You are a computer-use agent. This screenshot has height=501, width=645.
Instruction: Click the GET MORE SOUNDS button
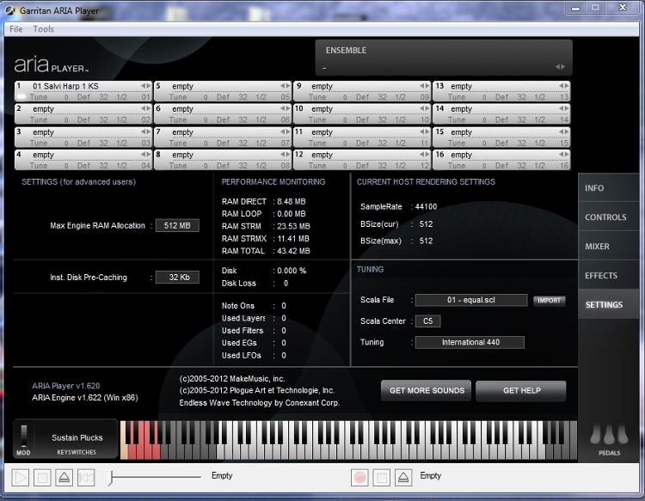click(427, 391)
